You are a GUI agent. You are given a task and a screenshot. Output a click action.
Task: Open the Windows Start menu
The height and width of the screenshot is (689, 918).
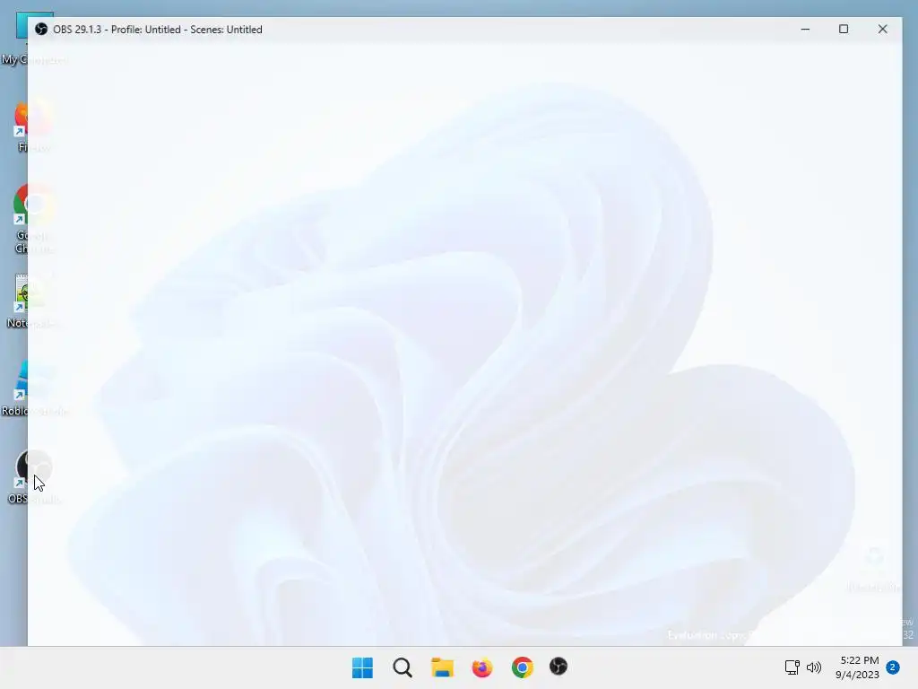tap(362, 667)
